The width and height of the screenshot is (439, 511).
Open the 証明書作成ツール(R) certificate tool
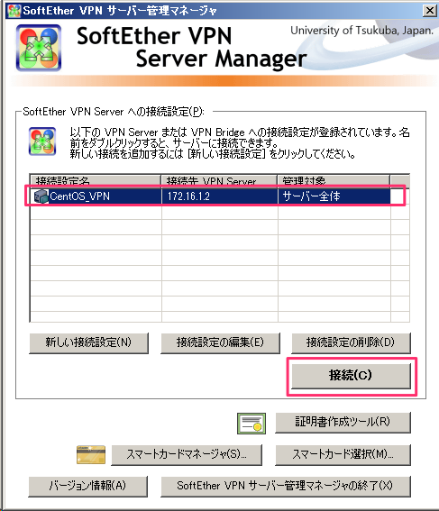tap(343, 423)
